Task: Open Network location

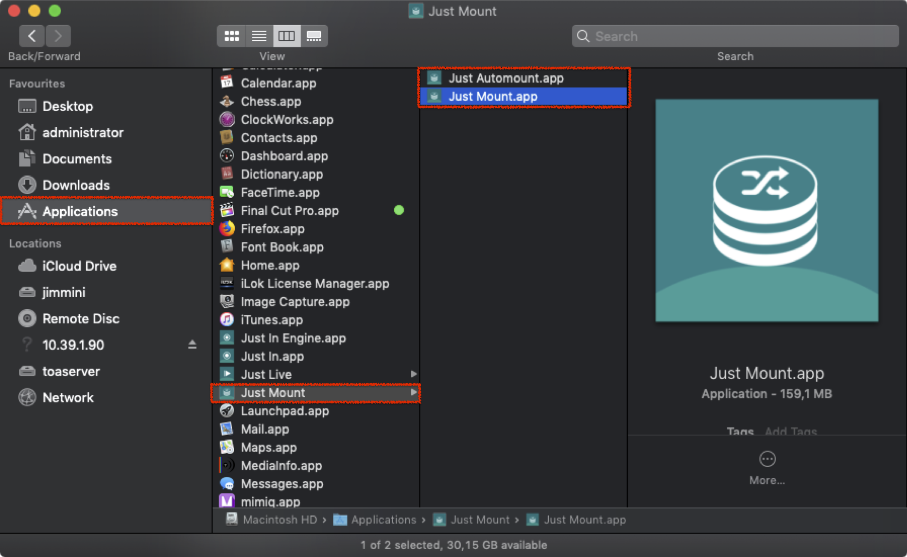Action: [x=106, y=398]
